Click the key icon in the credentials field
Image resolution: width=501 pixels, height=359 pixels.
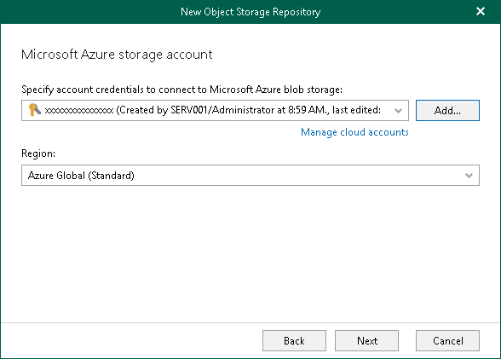point(34,110)
